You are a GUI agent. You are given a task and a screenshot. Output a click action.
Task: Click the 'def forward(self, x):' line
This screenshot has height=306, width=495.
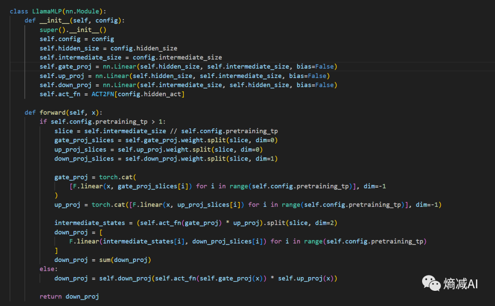point(63,112)
